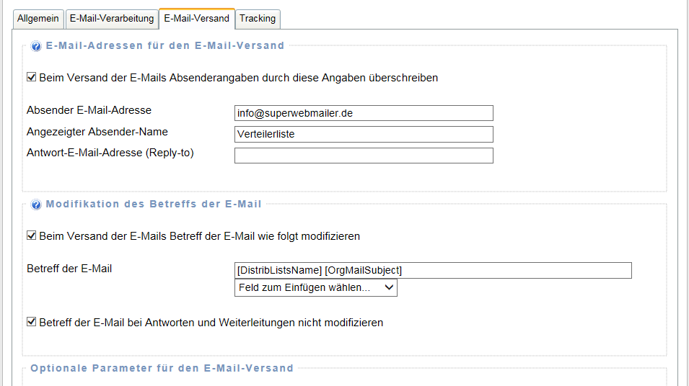Click the 'Betreff der E-Mail' label text
Screen dimensions: 689x386
tap(69, 269)
